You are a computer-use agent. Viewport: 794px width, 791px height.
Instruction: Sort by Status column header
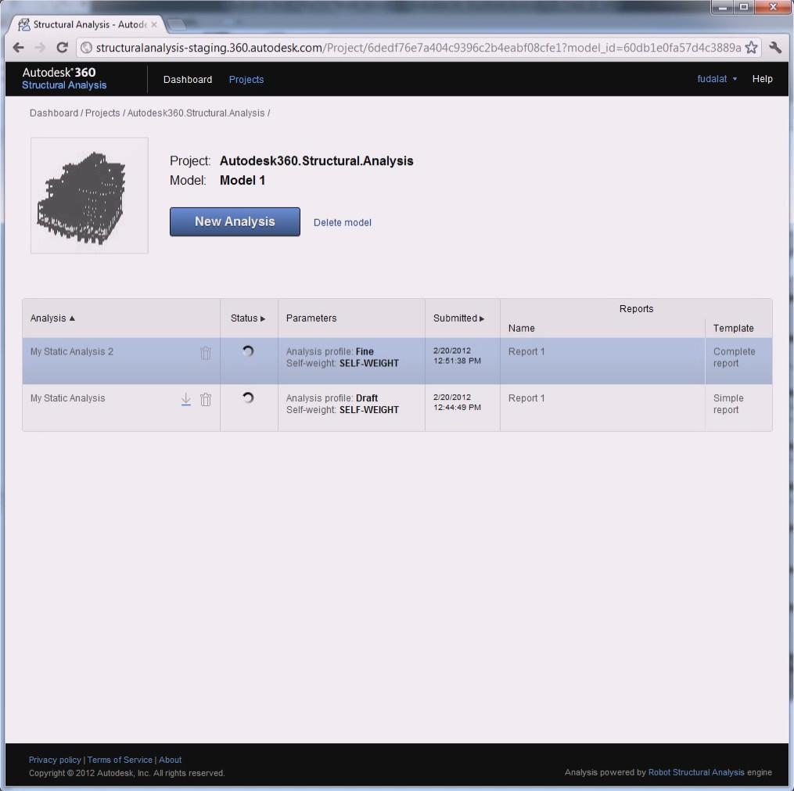tap(248, 318)
